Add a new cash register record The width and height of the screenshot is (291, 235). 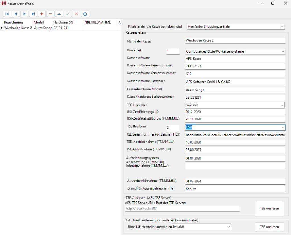click(42, 14)
